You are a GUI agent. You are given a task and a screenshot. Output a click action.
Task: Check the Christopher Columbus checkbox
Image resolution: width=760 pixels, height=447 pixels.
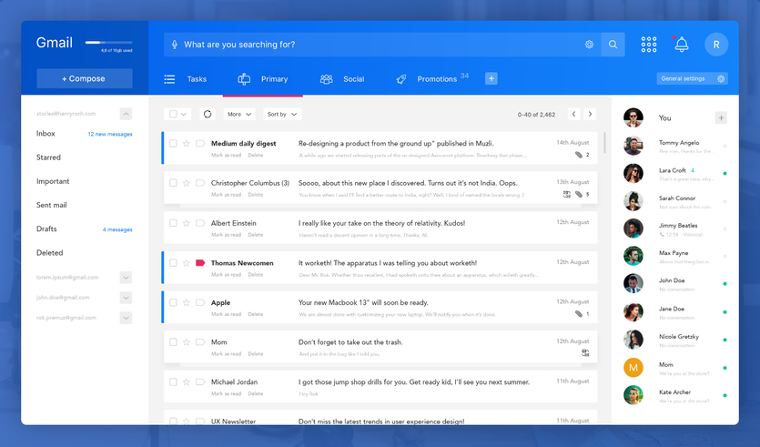pyautogui.click(x=173, y=183)
